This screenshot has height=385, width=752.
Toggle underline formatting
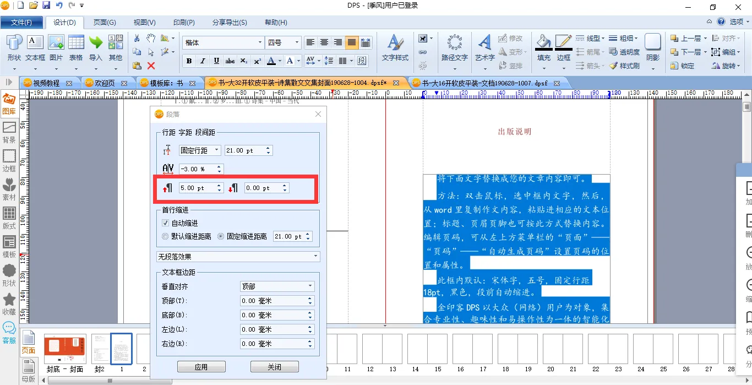[x=217, y=61]
